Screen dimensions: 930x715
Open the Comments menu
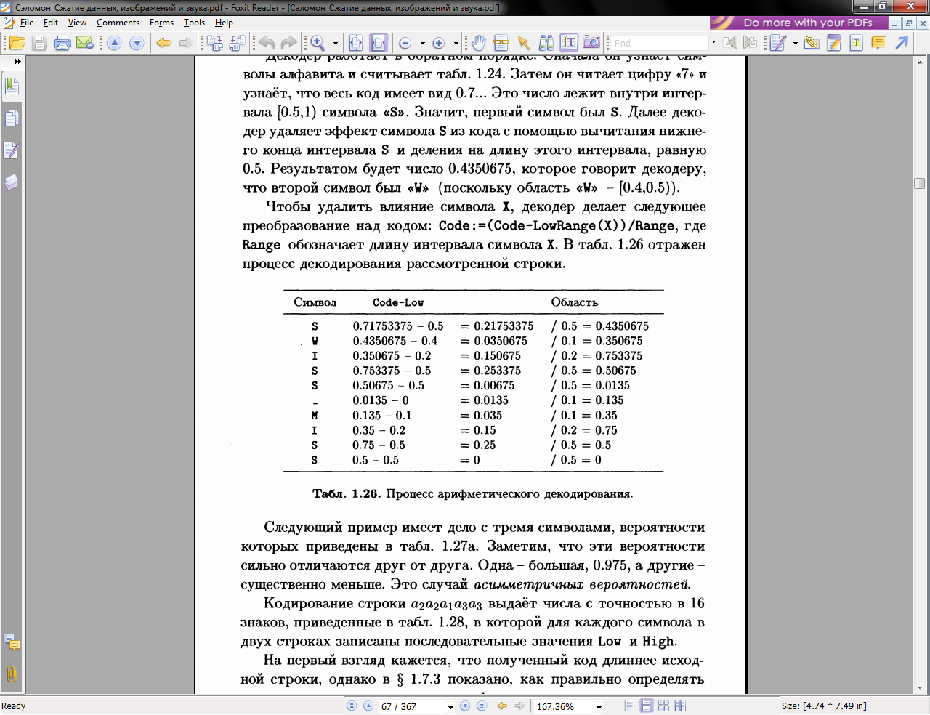click(118, 23)
